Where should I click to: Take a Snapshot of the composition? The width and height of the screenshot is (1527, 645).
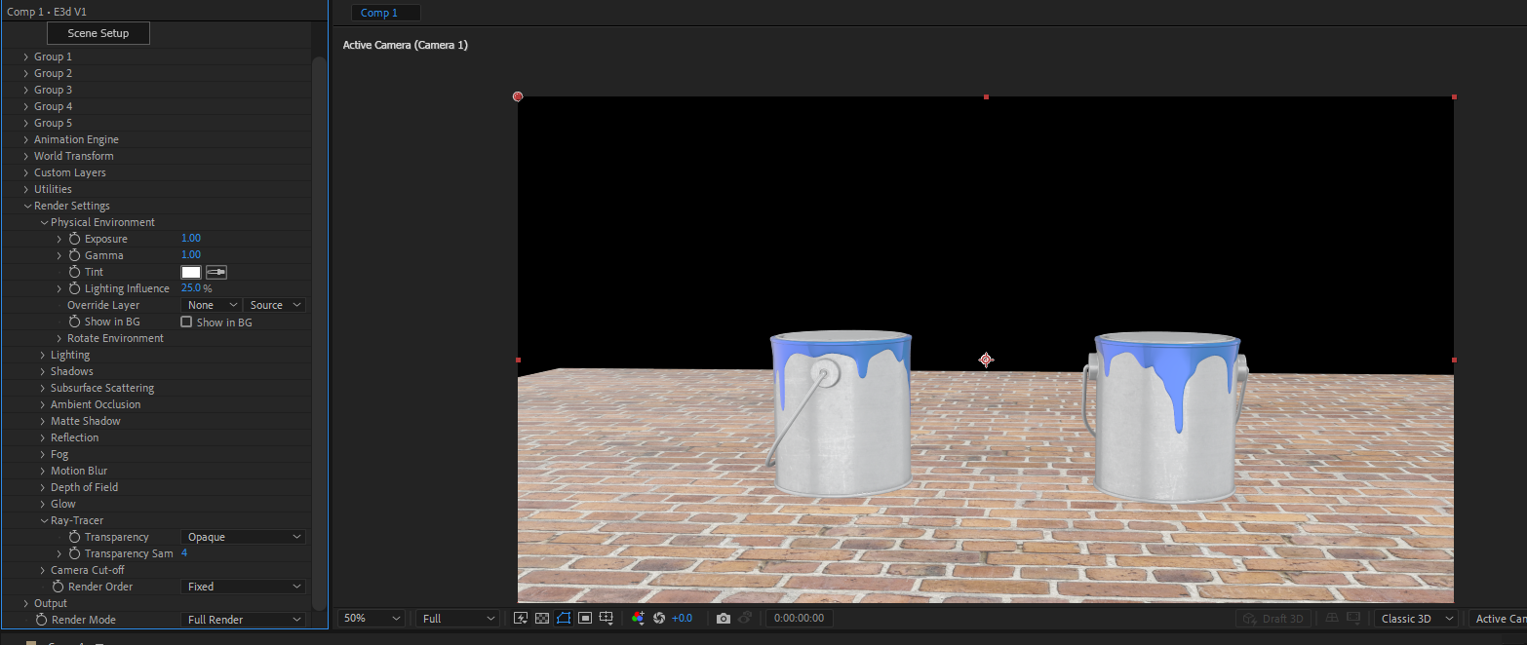723,617
